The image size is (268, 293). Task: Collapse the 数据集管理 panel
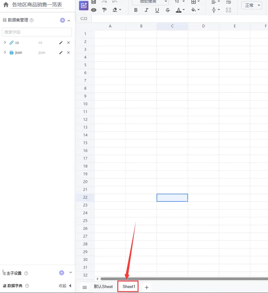pos(69,21)
